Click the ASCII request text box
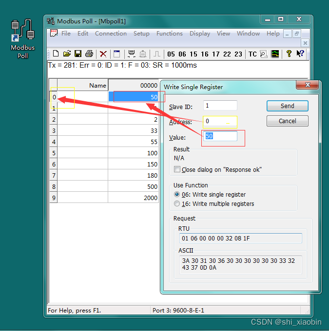 [240, 264]
